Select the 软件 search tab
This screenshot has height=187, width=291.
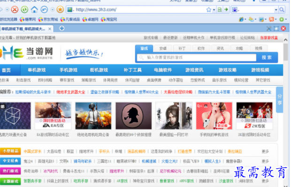pyautogui.click(x=201, y=48)
